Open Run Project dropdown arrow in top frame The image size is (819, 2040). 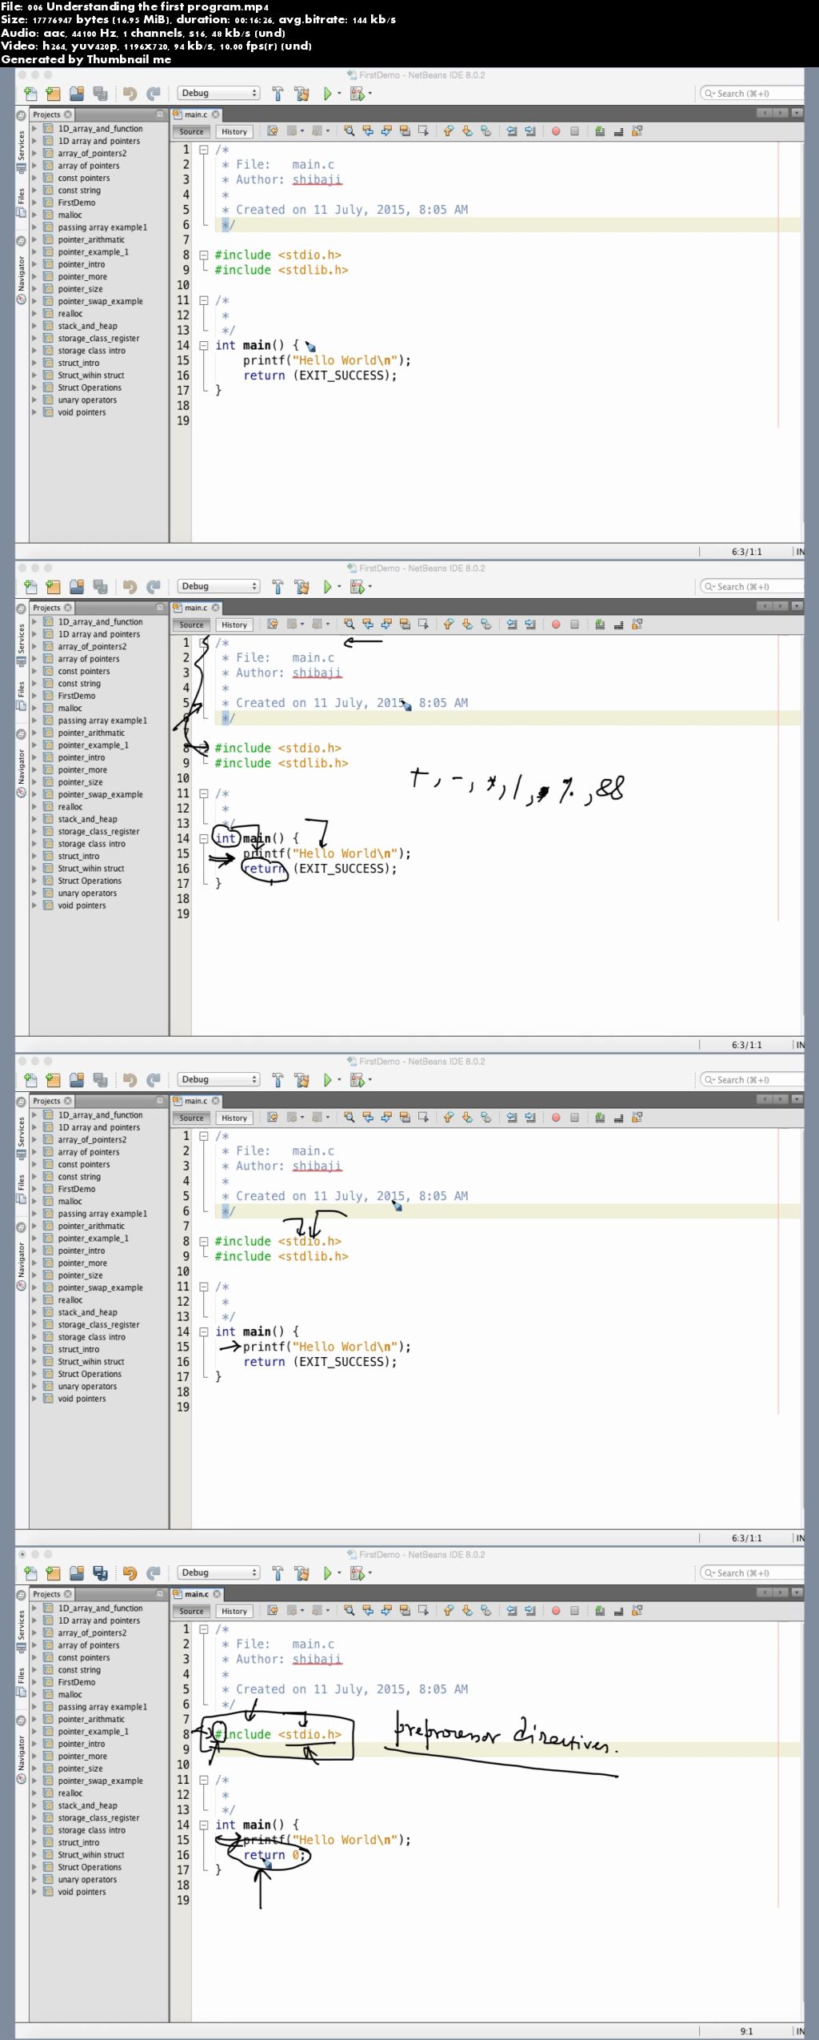339,94
